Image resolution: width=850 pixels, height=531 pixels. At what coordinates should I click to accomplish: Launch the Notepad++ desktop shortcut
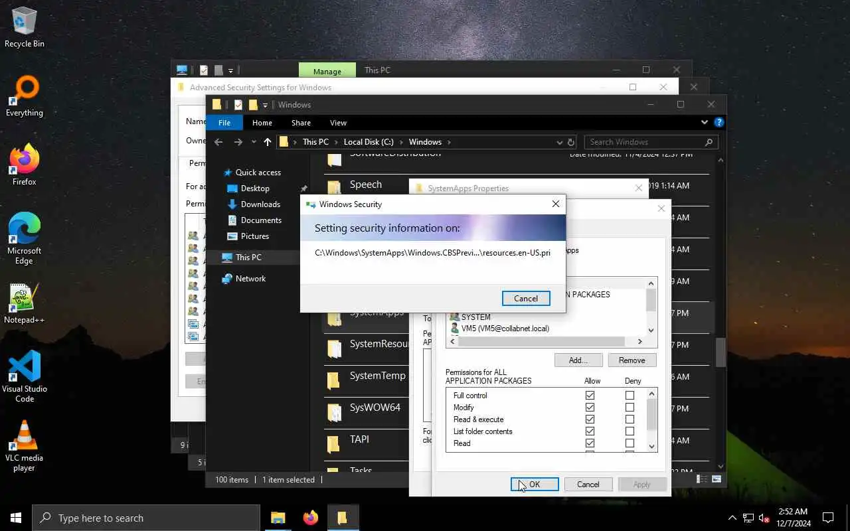tap(25, 304)
